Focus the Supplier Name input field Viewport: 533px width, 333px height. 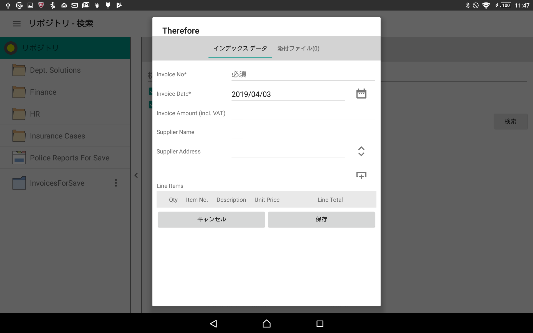point(303,132)
